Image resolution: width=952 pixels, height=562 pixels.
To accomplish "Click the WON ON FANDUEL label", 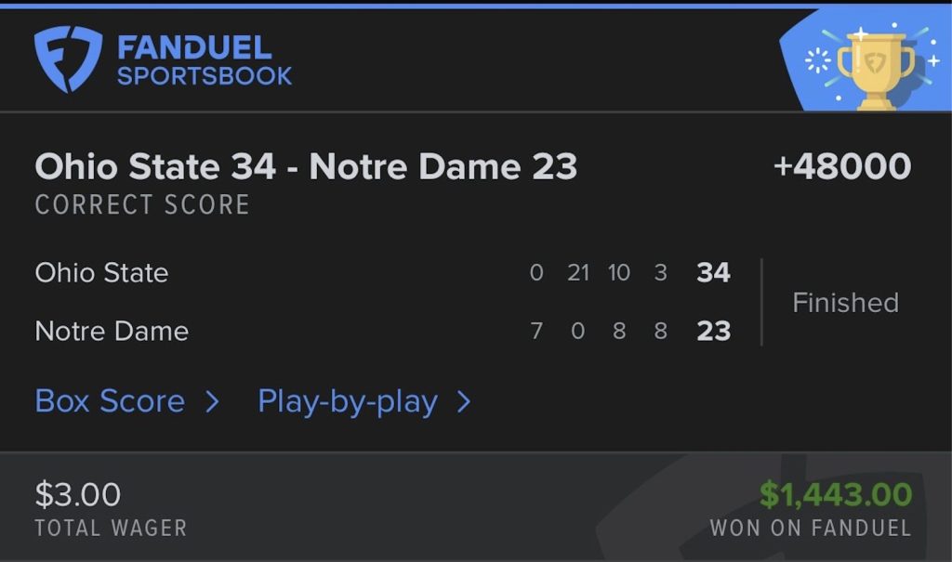I will (x=810, y=529).
